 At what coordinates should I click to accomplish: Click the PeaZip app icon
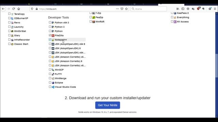(94, 17)
